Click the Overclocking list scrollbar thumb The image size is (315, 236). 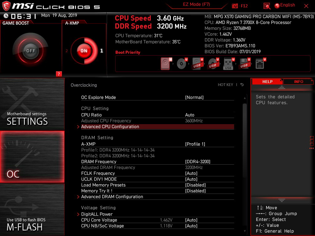245,140
